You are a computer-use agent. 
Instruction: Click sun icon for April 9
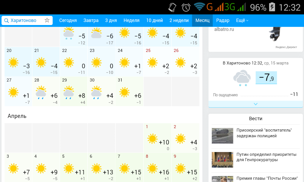(180, 168)
